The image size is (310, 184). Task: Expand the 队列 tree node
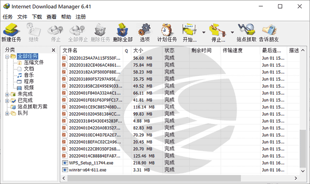click(7, 113)
